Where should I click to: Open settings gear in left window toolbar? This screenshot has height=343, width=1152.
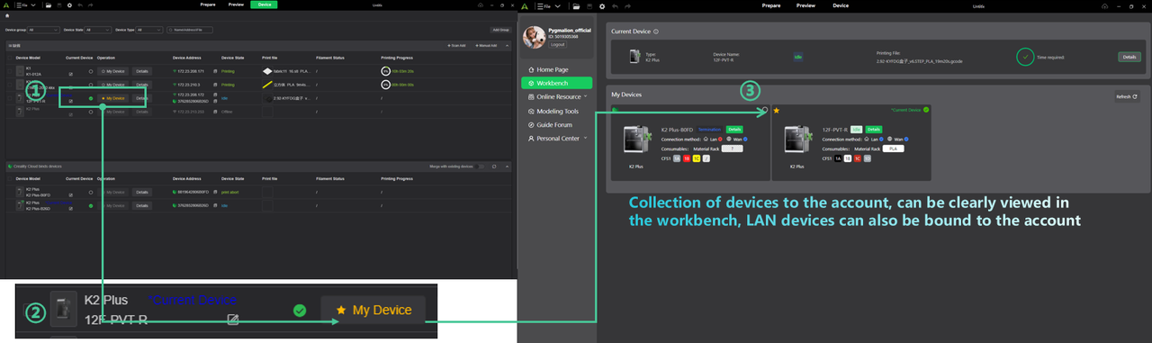point(69,5)
